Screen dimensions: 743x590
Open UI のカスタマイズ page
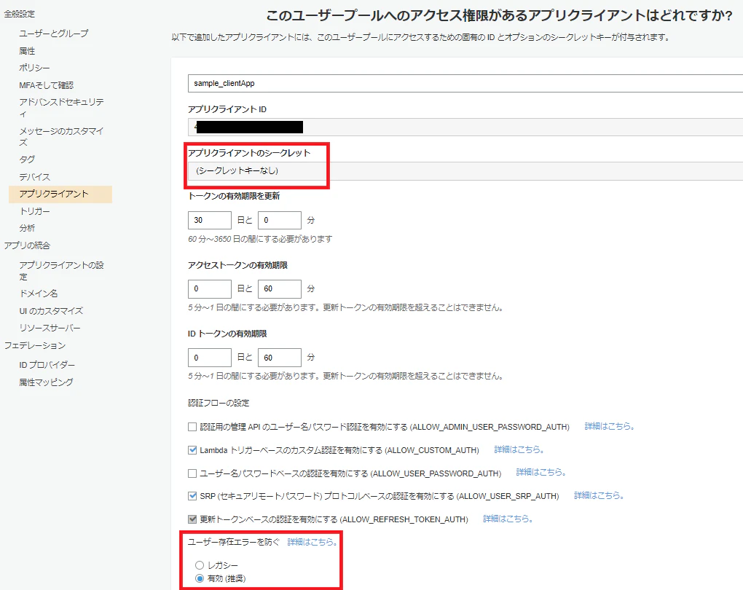(51, 311)
